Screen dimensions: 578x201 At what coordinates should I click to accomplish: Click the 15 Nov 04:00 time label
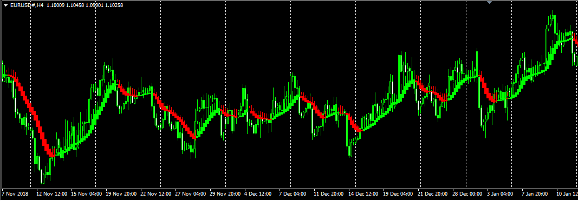(86, 193)
